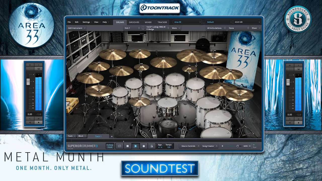This screenshot has width=322, height=181.
Task: Click the right strip monitor speaker icon
Action: coord(289,122)
